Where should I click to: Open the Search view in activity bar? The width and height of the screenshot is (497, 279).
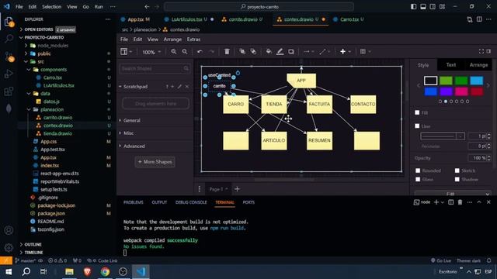pos(9,39)
